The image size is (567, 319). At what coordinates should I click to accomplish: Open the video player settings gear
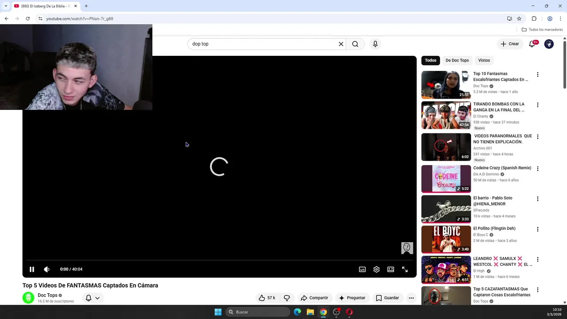pos(377,269)
